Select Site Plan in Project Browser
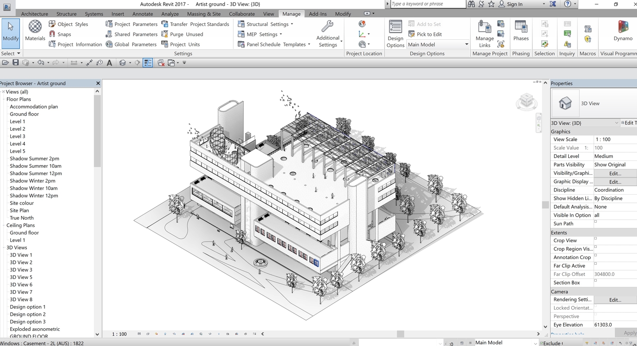Image resolution: width=637 pixels, height=346 pixels. click(19, 210)
